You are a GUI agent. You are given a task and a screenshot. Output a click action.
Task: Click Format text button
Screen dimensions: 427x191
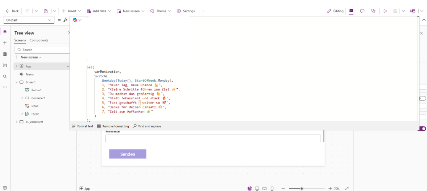pyautogui.click(x=82, y=126)
